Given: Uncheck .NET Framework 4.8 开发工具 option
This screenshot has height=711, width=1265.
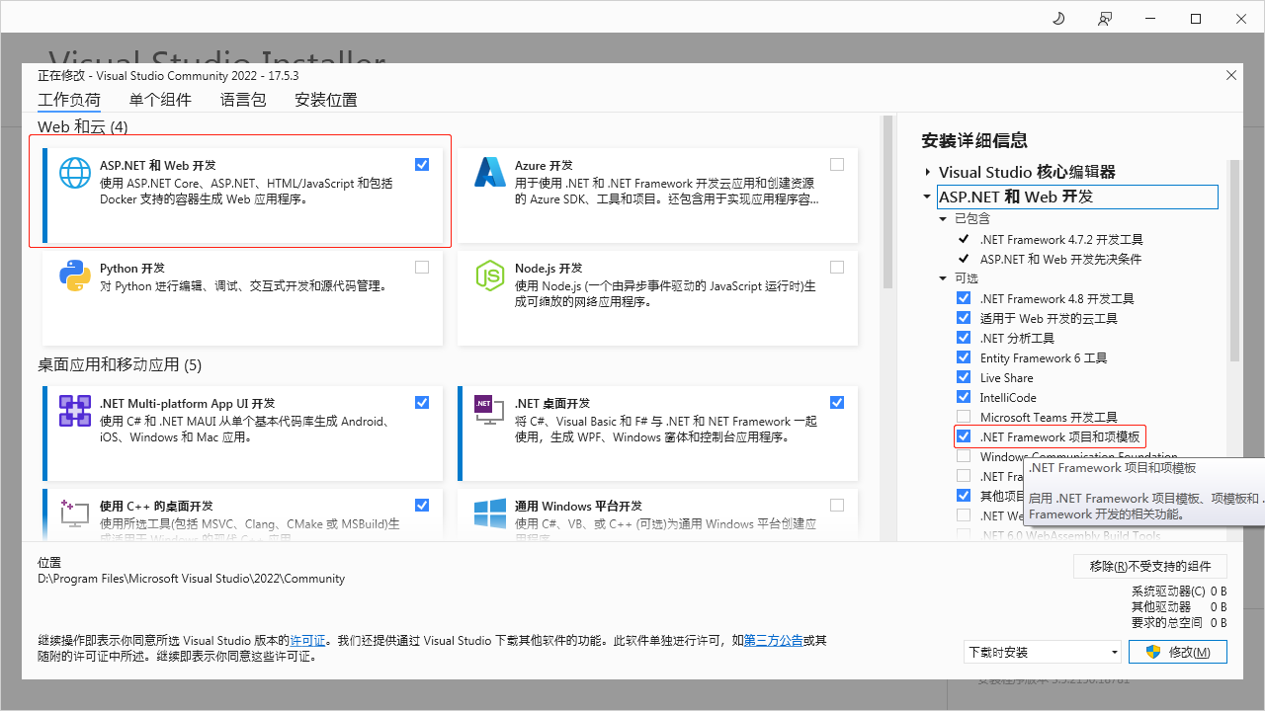Looking at the screenshot, I should point(964,298).
